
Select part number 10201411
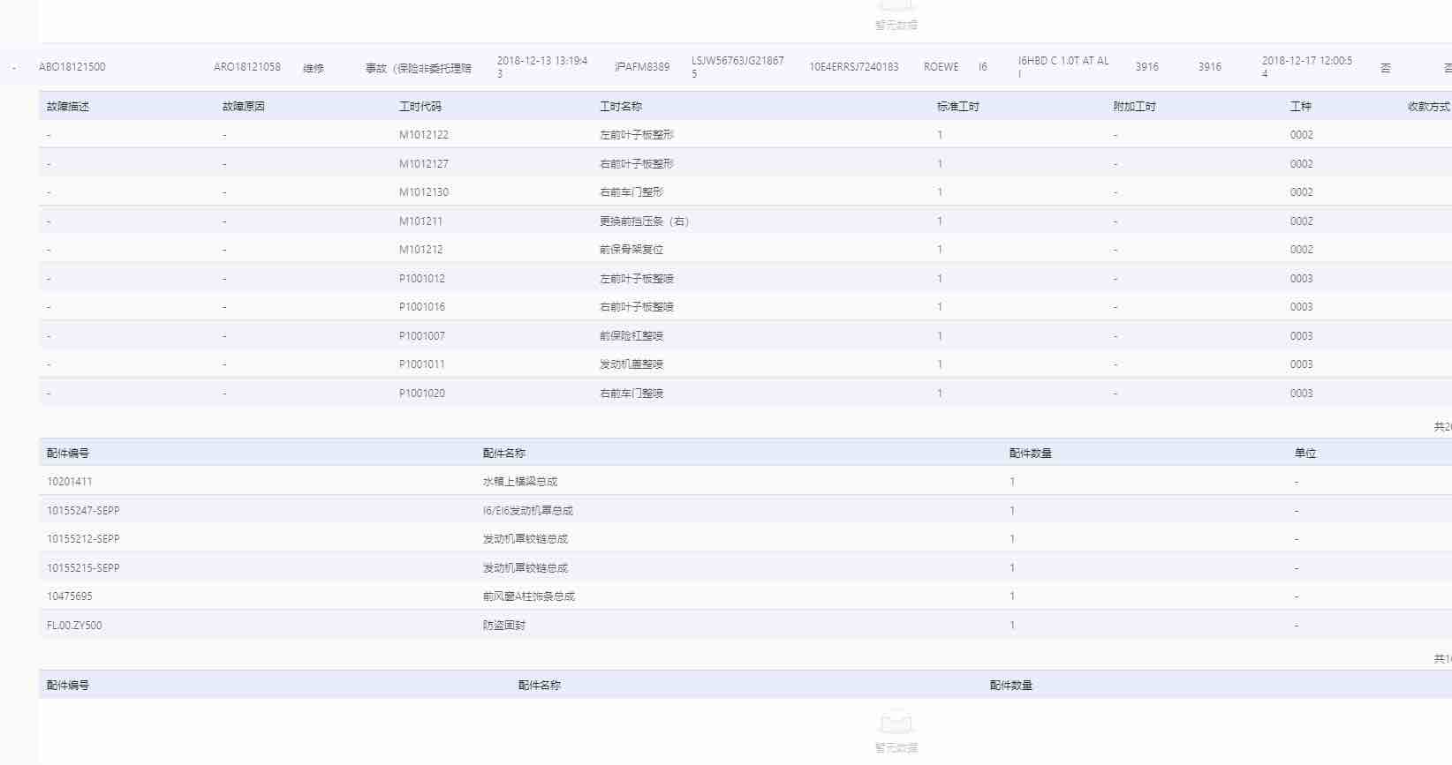[70, 482]
